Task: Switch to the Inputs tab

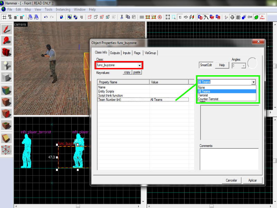Action: tap(127, 53)
